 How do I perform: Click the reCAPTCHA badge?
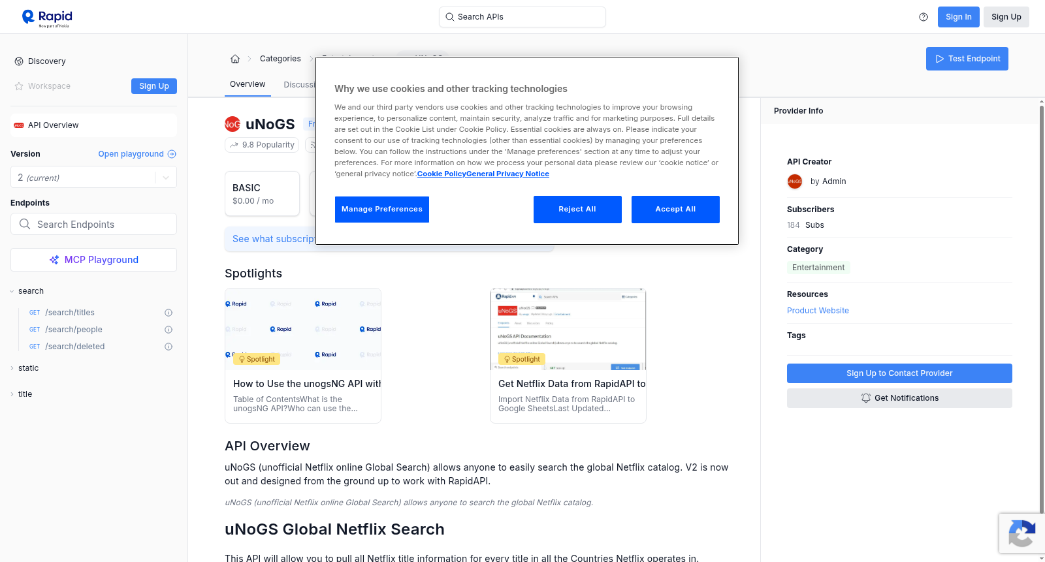[1021, 533]
